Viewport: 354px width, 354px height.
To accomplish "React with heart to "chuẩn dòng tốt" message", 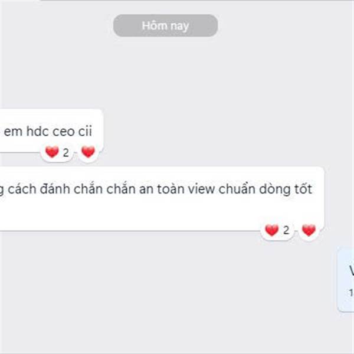I will (x=309, y=231).
